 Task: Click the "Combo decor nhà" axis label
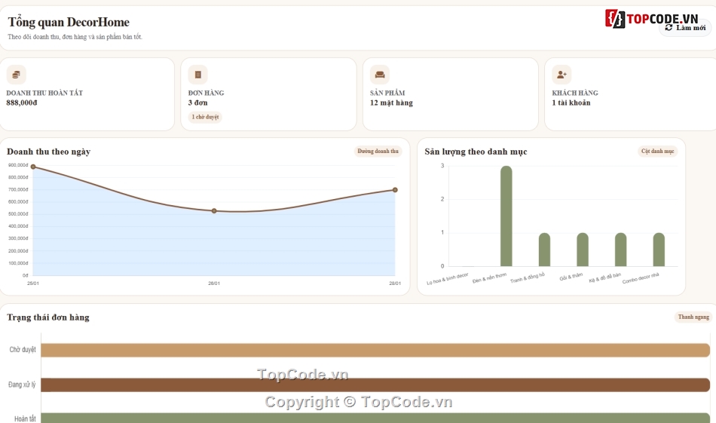[x=641, y=277]
